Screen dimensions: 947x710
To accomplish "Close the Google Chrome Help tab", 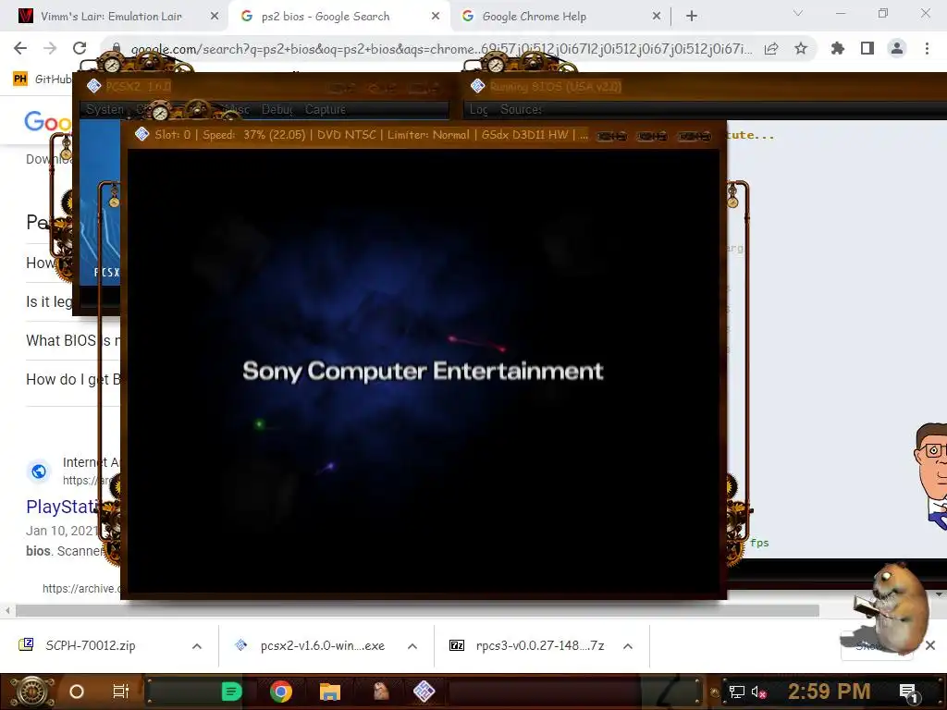I will (657, 17).
